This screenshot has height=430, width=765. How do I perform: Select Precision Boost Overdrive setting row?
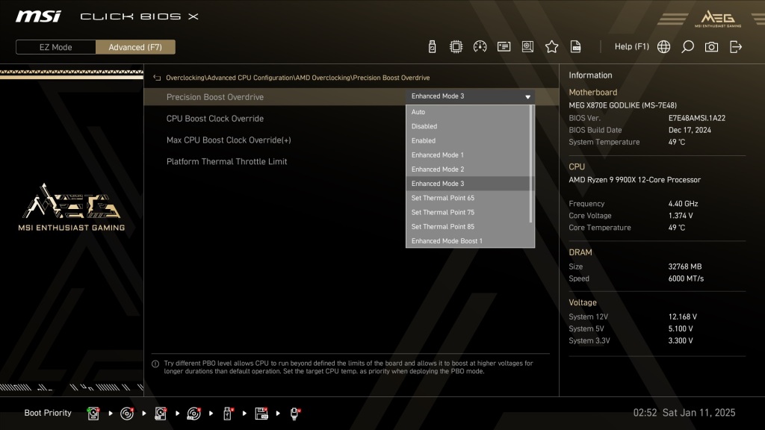351,96
